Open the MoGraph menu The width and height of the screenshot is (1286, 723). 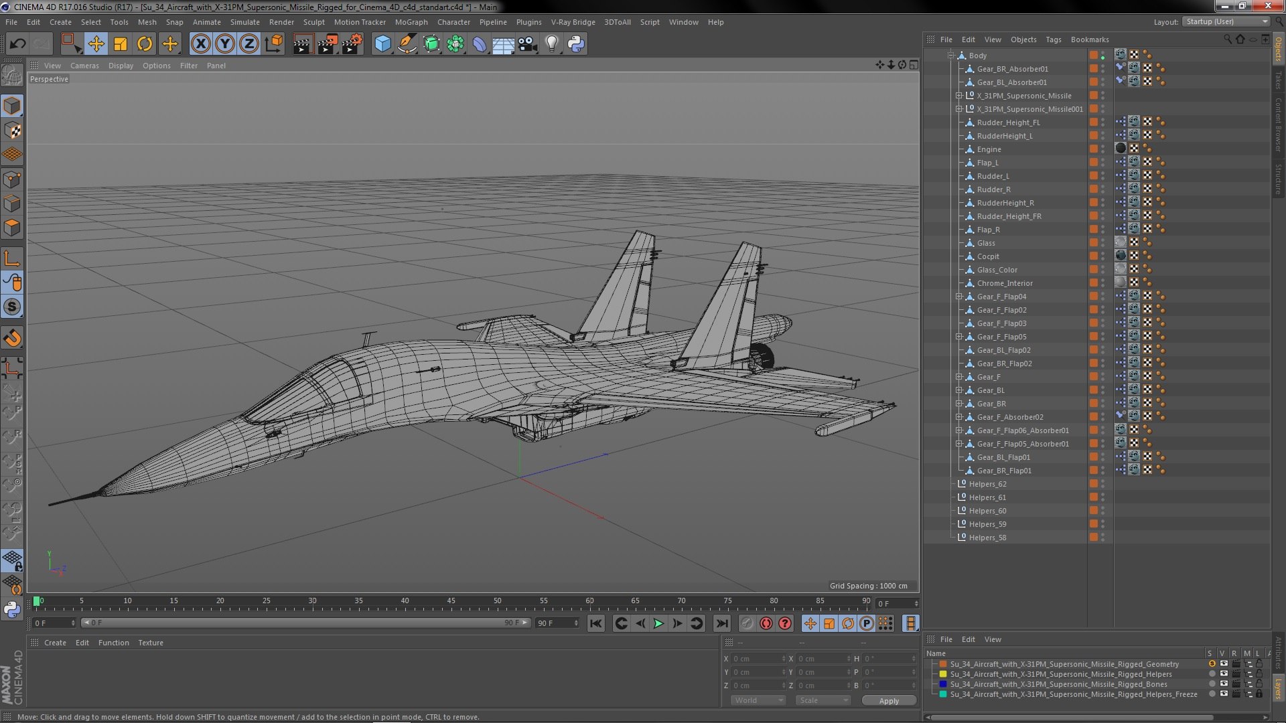(411, 22)
